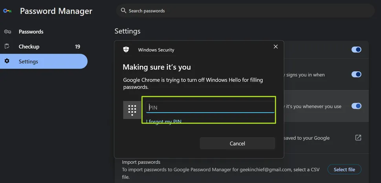Screen dimensions: 381x183
Task: Click the Password Manager key logo
Action: point(7,11)
